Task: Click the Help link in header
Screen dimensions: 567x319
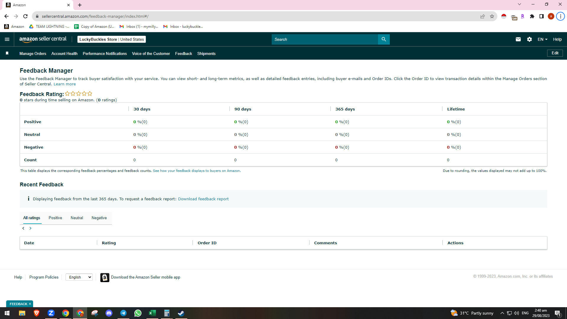Action: point(557,39)
